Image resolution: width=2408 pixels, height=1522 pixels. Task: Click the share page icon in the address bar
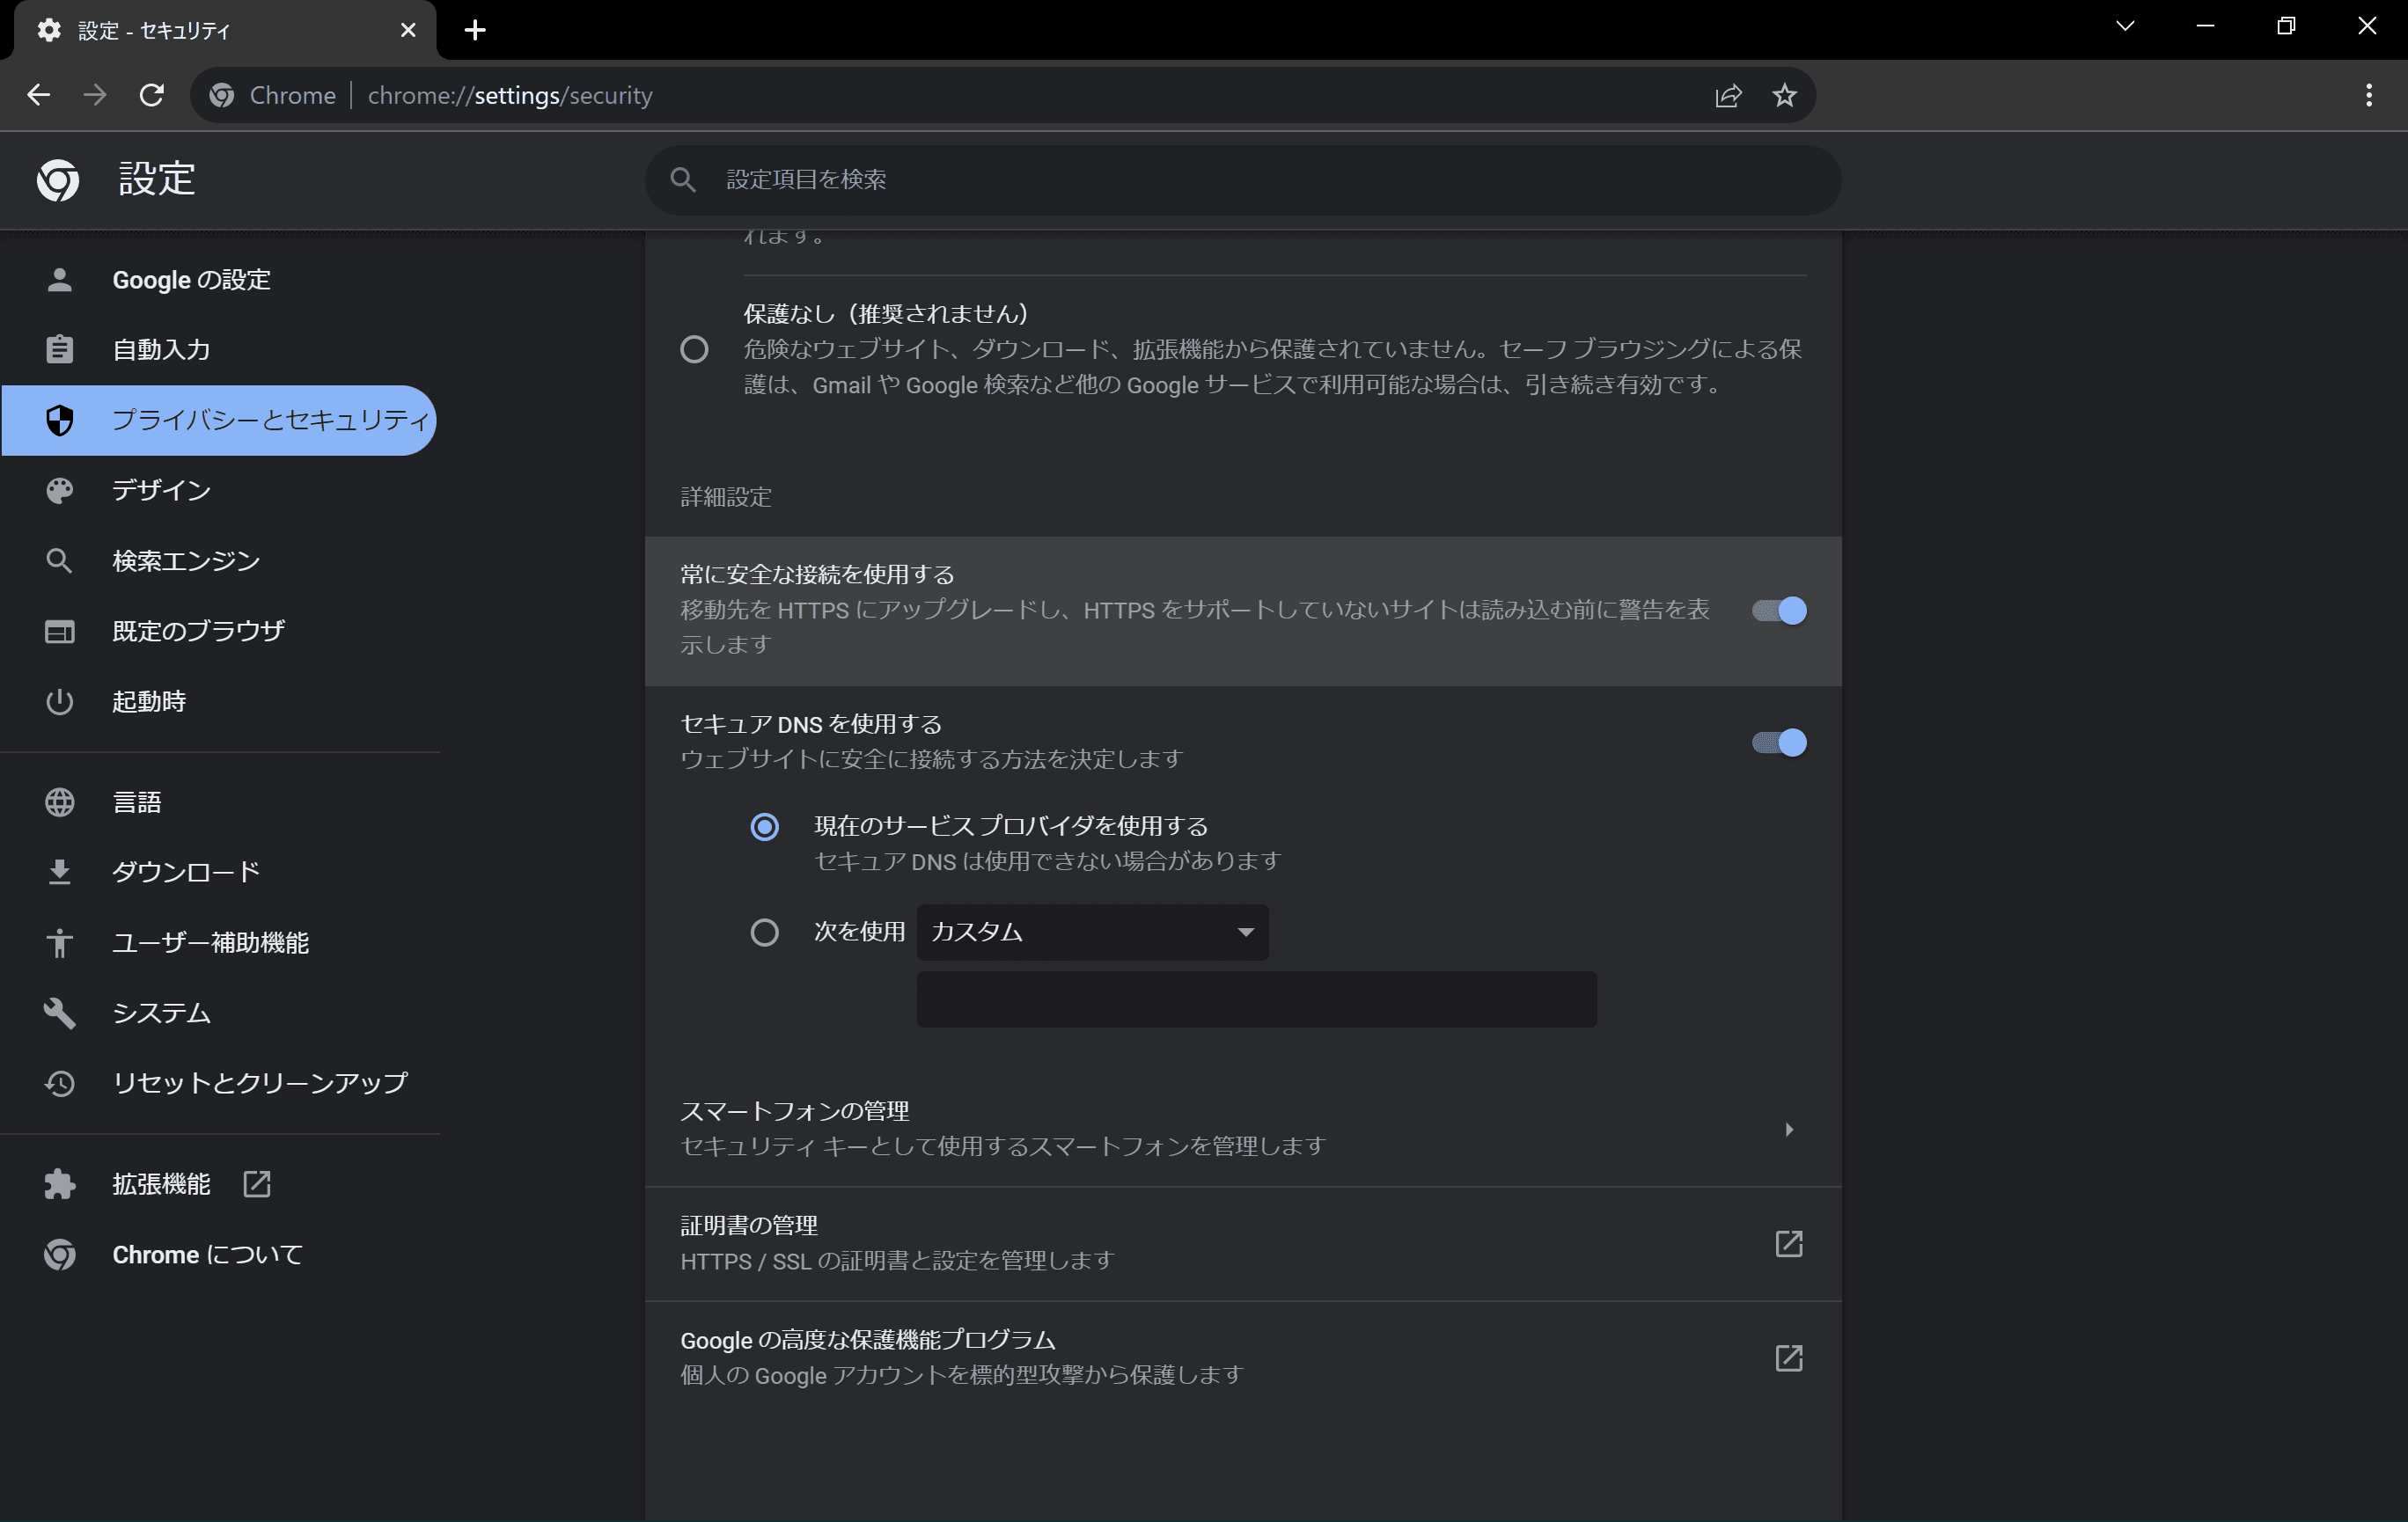[x=1729, y=96]
